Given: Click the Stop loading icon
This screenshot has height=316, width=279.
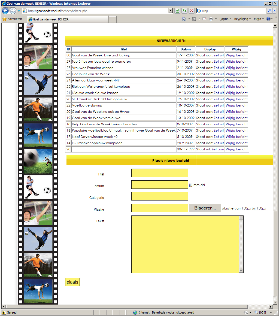Looking at the screenshot, I should pyautogui.click(x=192, y=11).
